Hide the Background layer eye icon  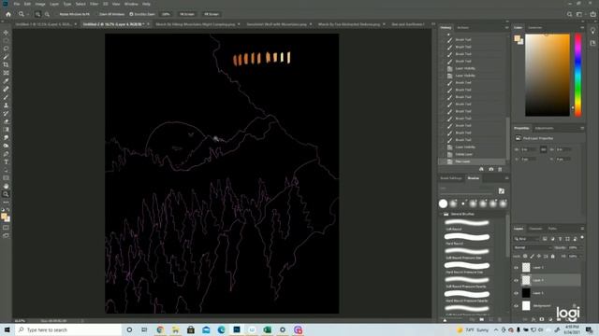tap(516, 305)
